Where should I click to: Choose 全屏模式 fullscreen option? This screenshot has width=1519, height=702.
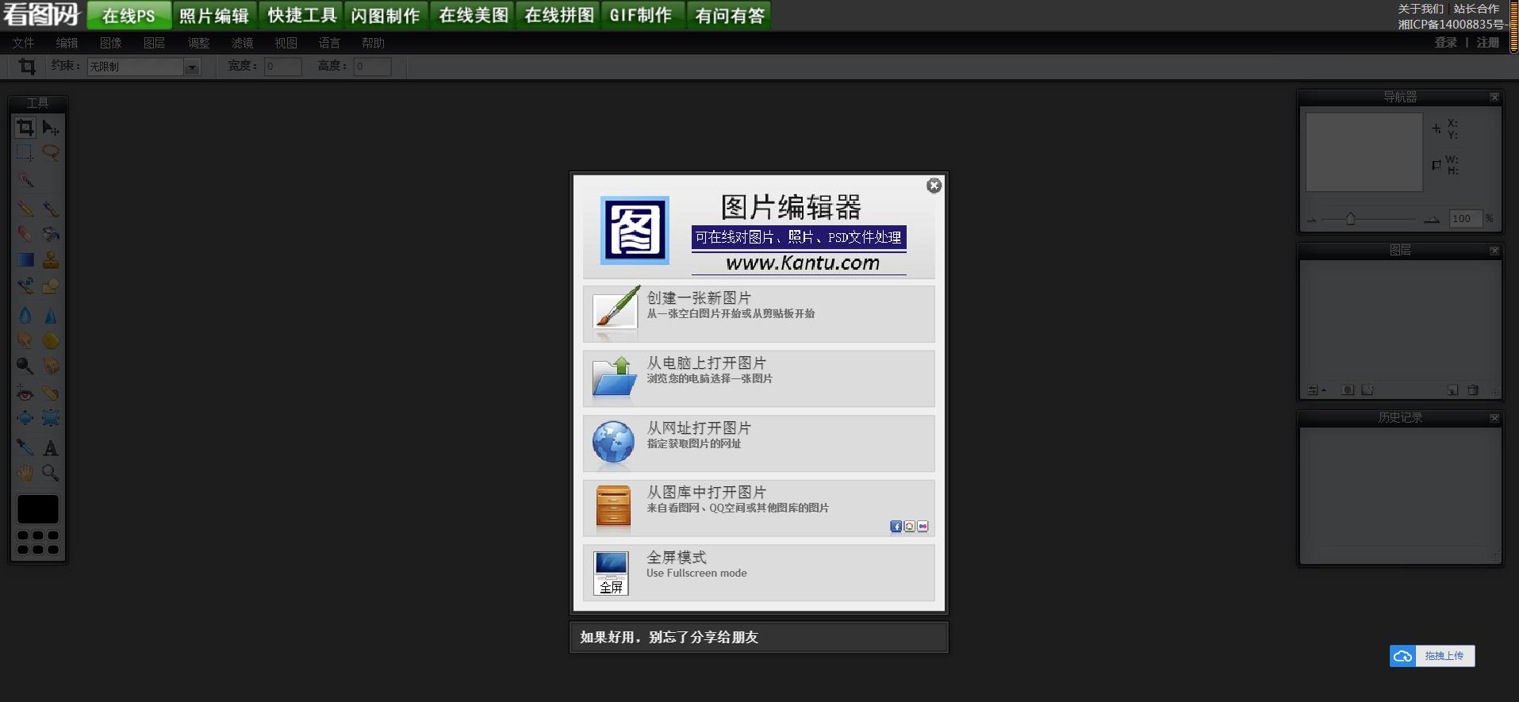[x=759, y=573]
